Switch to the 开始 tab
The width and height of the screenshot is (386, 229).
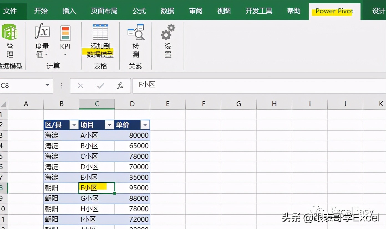point(41,11)
